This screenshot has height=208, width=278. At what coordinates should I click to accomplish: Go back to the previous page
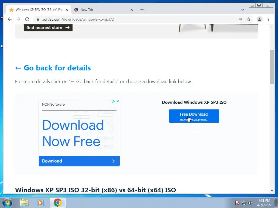coord(10,19)
